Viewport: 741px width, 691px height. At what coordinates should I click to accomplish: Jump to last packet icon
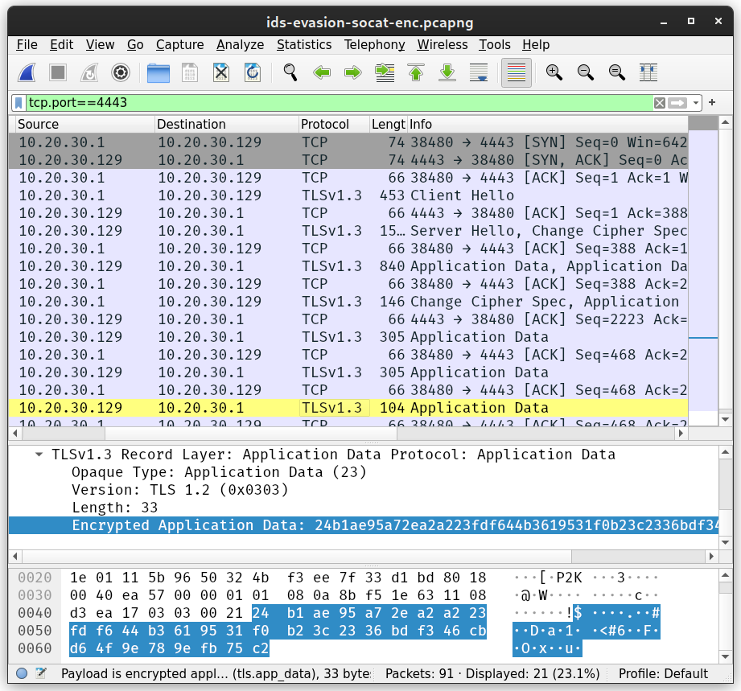[x=447, y=72]
